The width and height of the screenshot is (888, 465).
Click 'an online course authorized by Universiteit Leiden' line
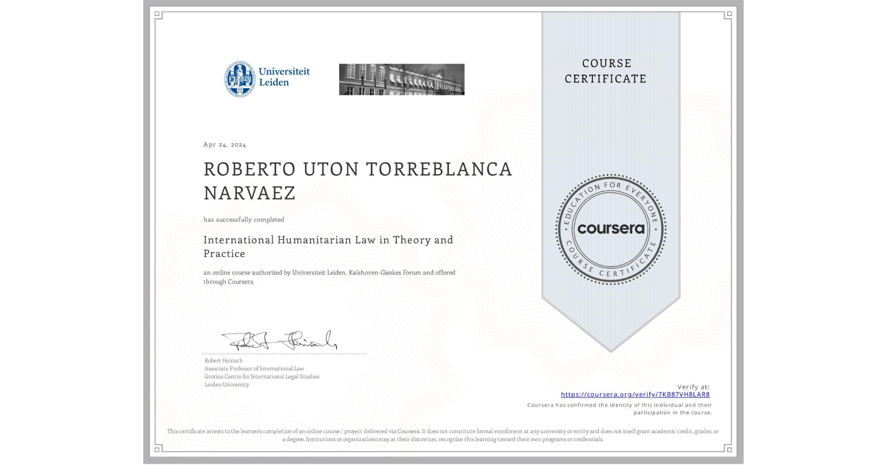(329, 273)
